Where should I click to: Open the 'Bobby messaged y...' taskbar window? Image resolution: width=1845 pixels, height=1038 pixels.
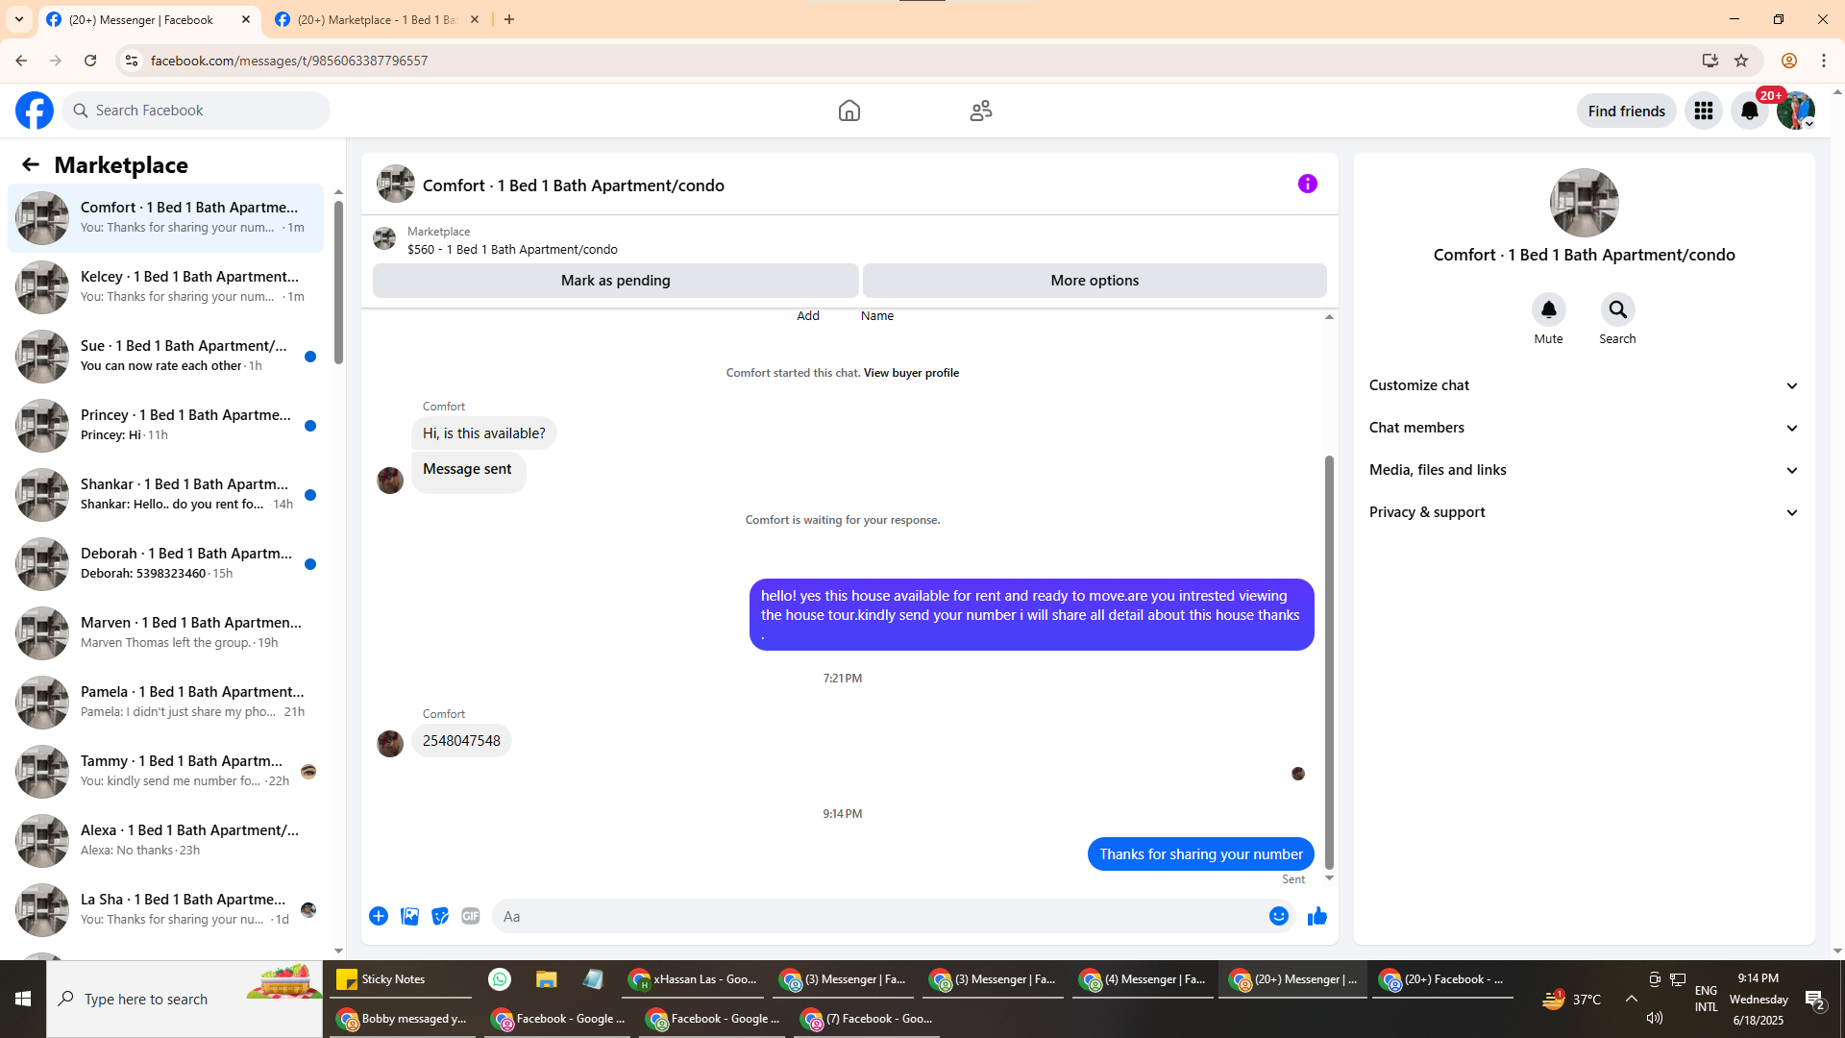pyautogui.click(x=403, y=1019)
